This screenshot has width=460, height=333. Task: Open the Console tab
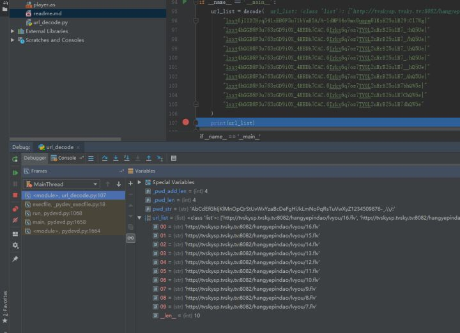(63, 158)
